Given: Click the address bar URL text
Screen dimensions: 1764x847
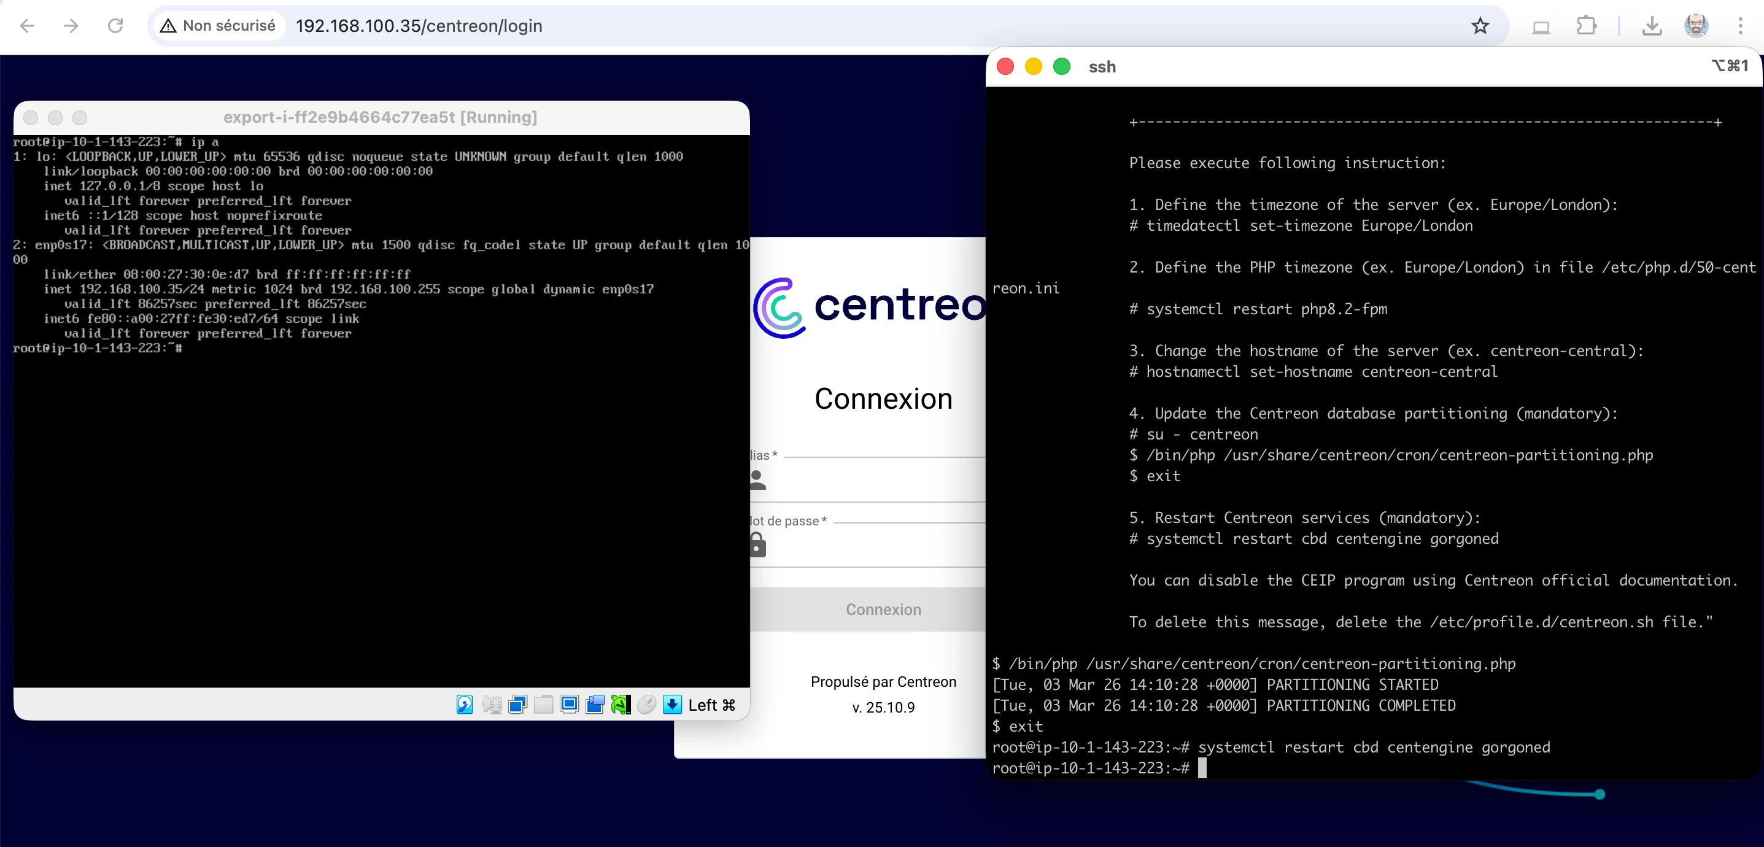Looking at the screenshot, I should tap(419, 26).
